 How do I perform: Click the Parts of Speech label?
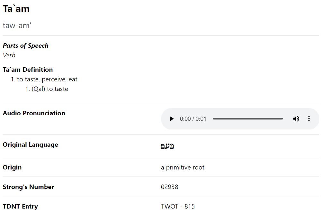[x=26, y=45]
